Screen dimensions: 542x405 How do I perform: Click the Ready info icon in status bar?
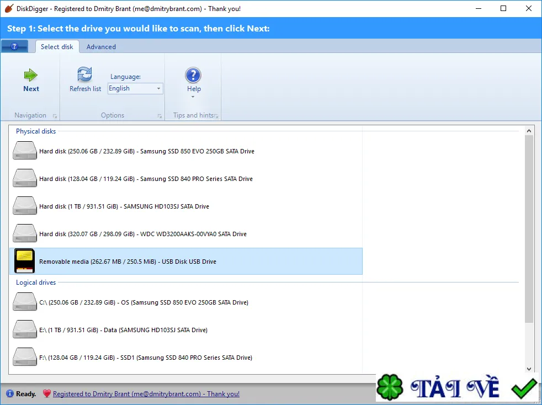tap(10, 393)
